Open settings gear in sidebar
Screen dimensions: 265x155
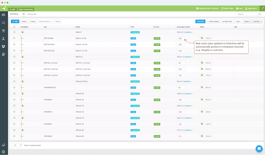click(4, 151)
